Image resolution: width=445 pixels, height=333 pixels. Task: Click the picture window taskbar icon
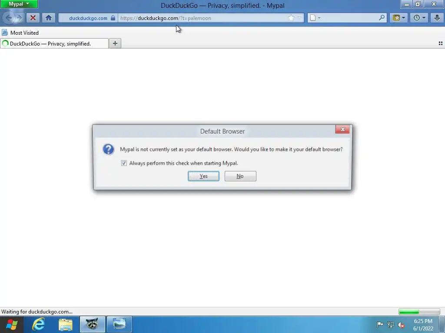(120, 324)
